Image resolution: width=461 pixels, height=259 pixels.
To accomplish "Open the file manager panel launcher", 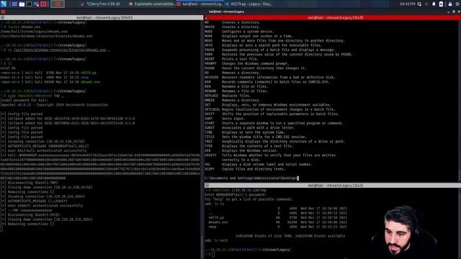I will pyautogui.click(x=22, y=4).
